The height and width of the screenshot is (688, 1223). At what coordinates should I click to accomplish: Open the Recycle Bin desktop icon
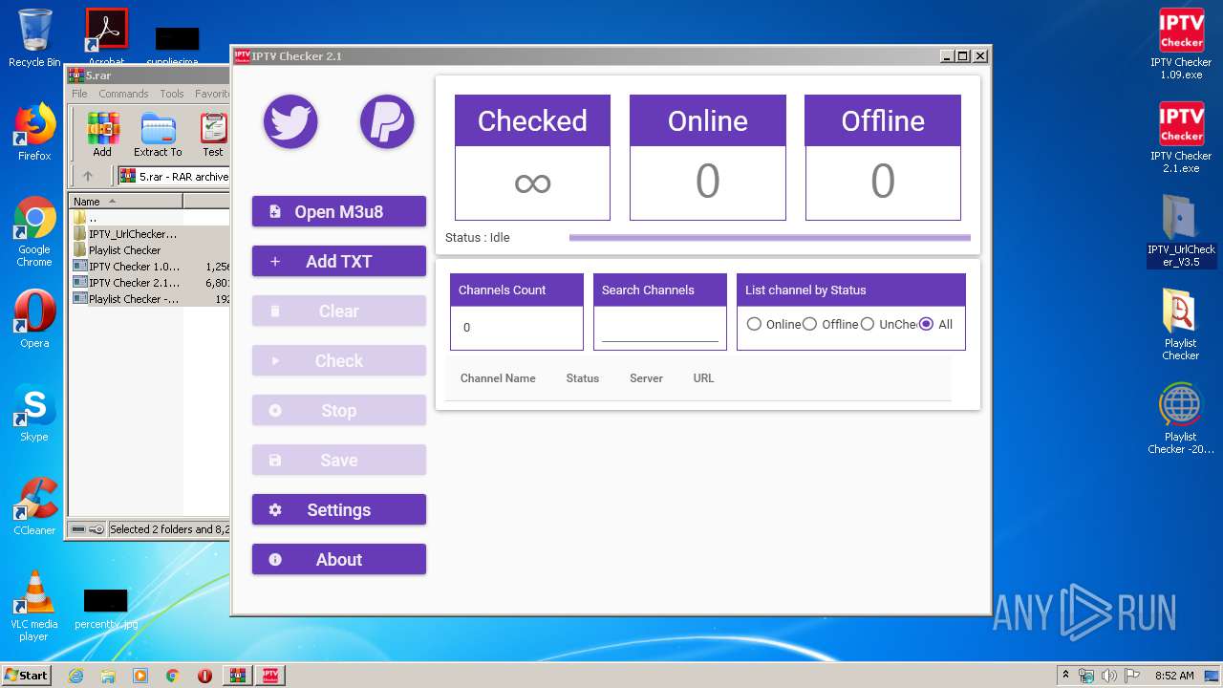(34, 38)
